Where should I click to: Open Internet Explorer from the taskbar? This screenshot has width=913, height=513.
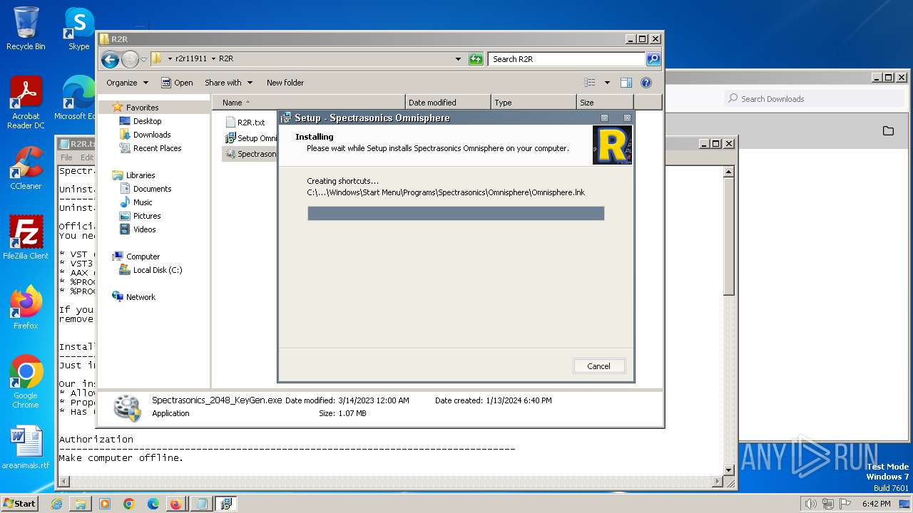tap(57, 504)
